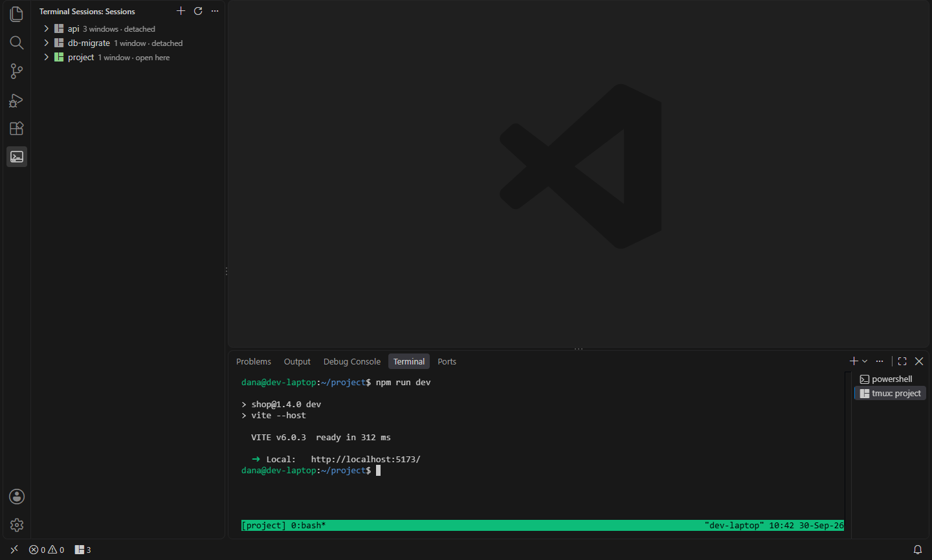Expand the api session tree item

click(47, 29)
